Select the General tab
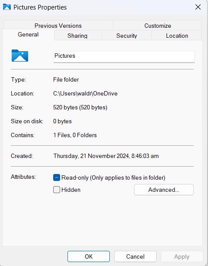208x266 pixels. pyautogui.click(x=28, y=34)
